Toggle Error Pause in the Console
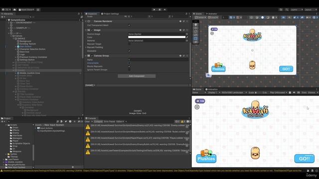Image resolution: width=319 pixels, height=179 pixels. pyautogui.click(x=110, y=121)
